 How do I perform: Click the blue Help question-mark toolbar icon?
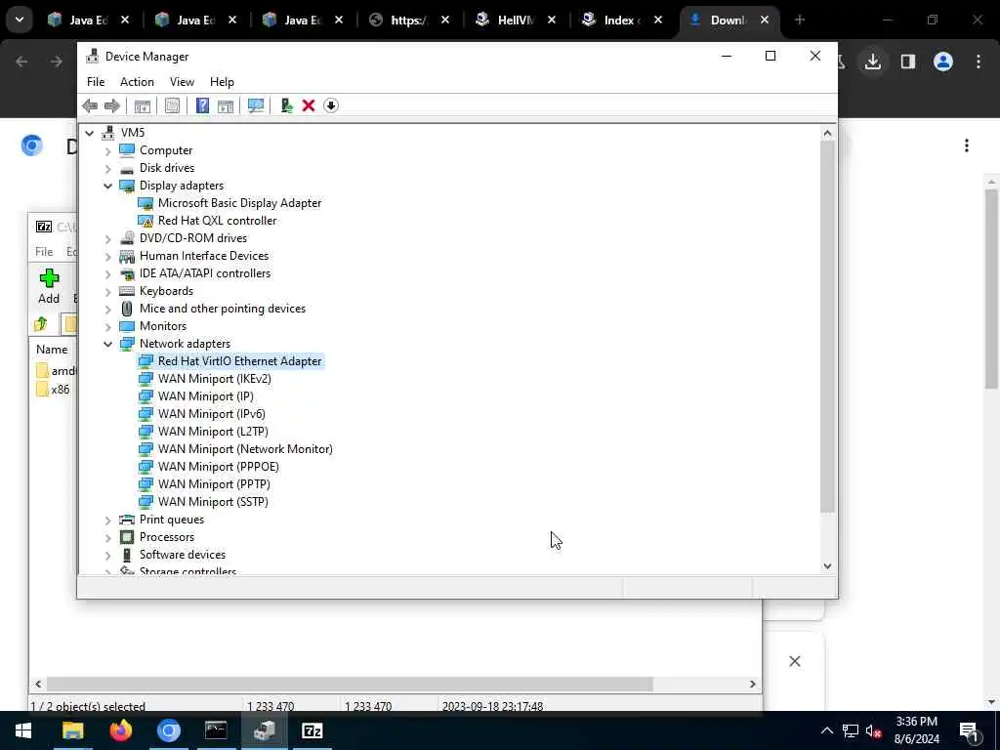click(202, 105)
